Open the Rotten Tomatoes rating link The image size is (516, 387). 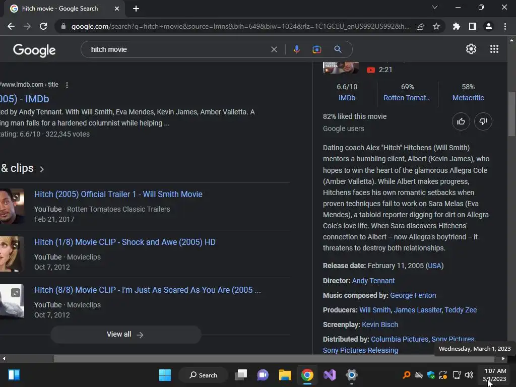point(407,98)
